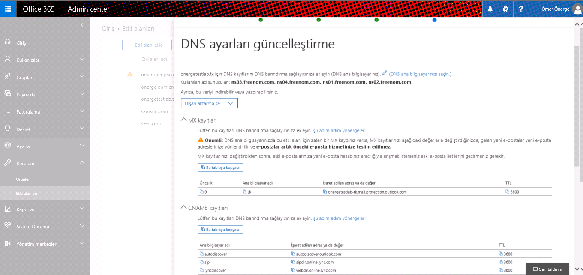Copy the sip host name
Viewport: 583px width, 275px height.
(x=202, y=262)
